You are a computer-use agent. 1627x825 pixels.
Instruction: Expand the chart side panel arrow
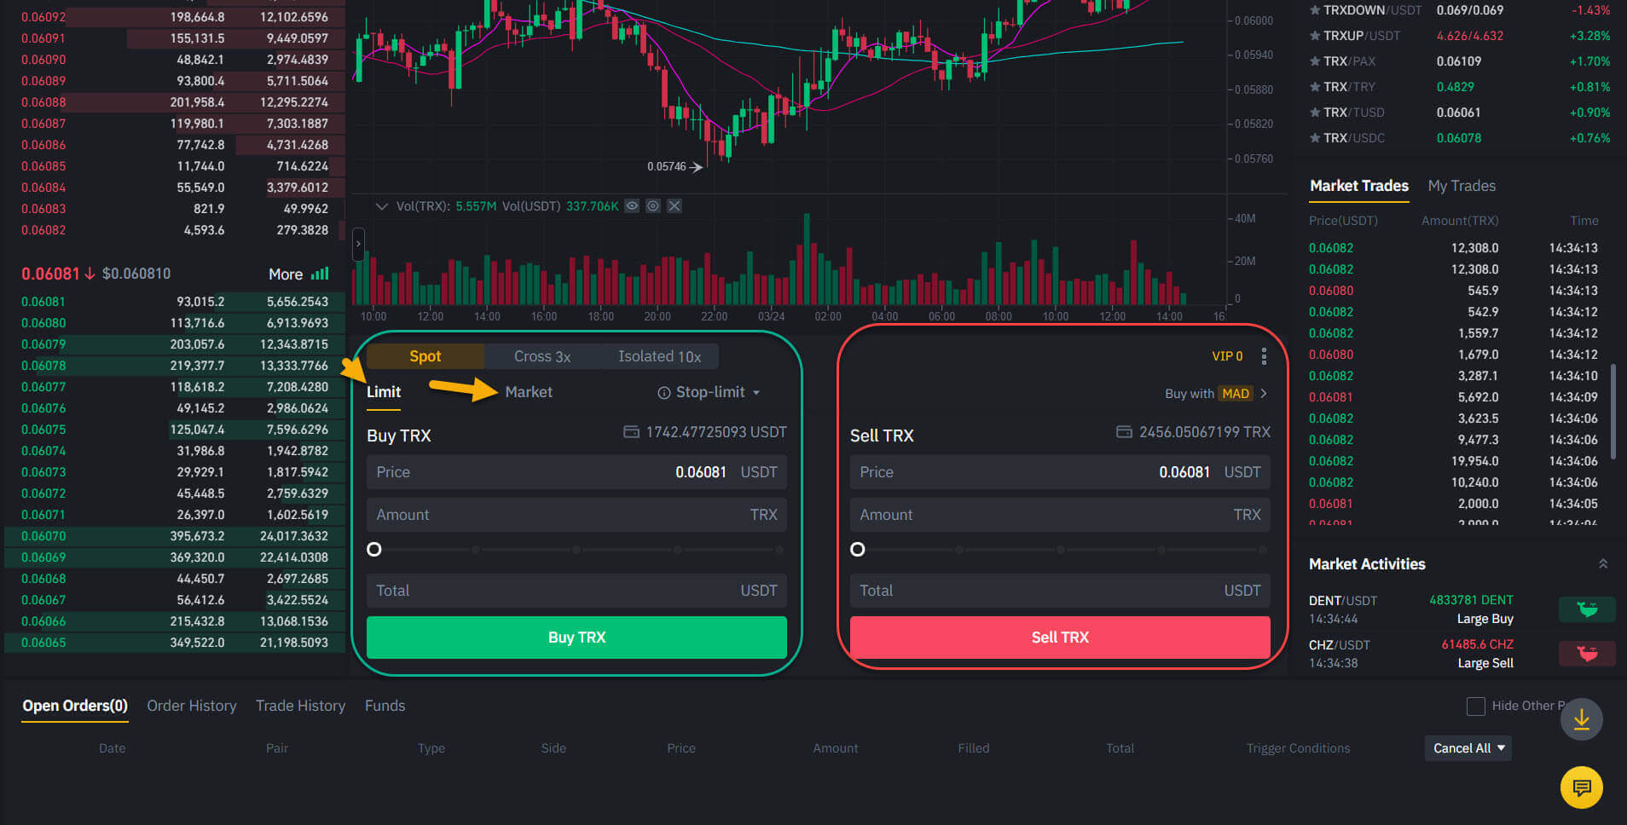[358, 244]
